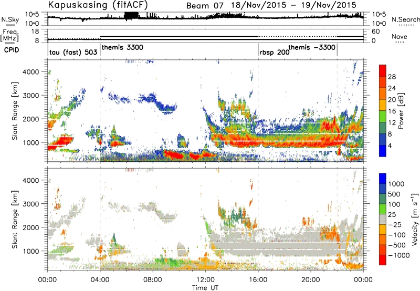Click the '08:00' time axis label

pyautogui.click(x=153, y=280)
